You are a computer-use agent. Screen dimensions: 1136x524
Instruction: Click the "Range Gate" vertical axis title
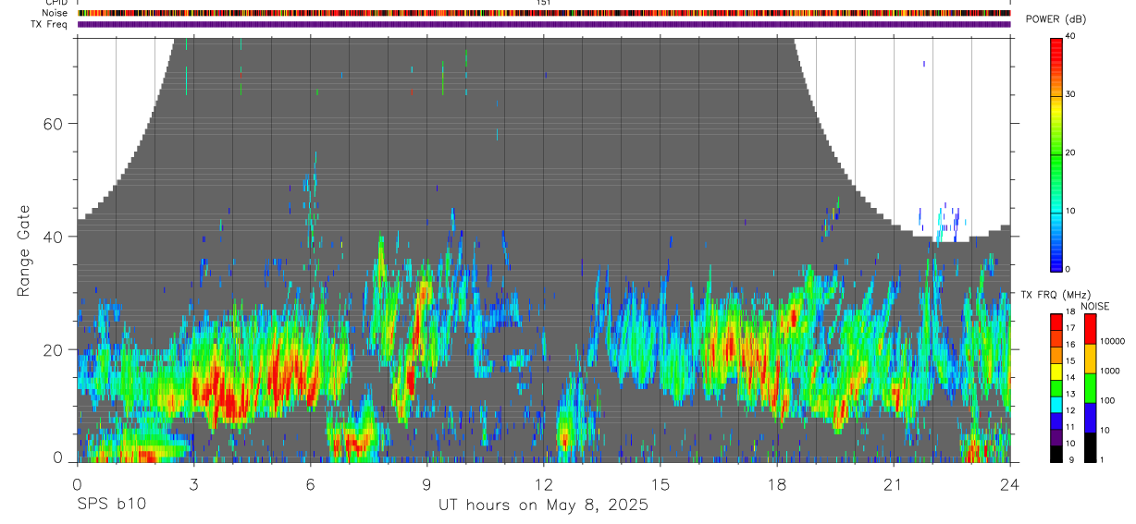click(23, 251)
